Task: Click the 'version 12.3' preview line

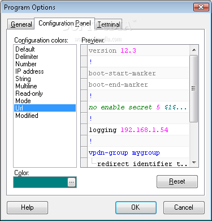Action: coord(138,50)
